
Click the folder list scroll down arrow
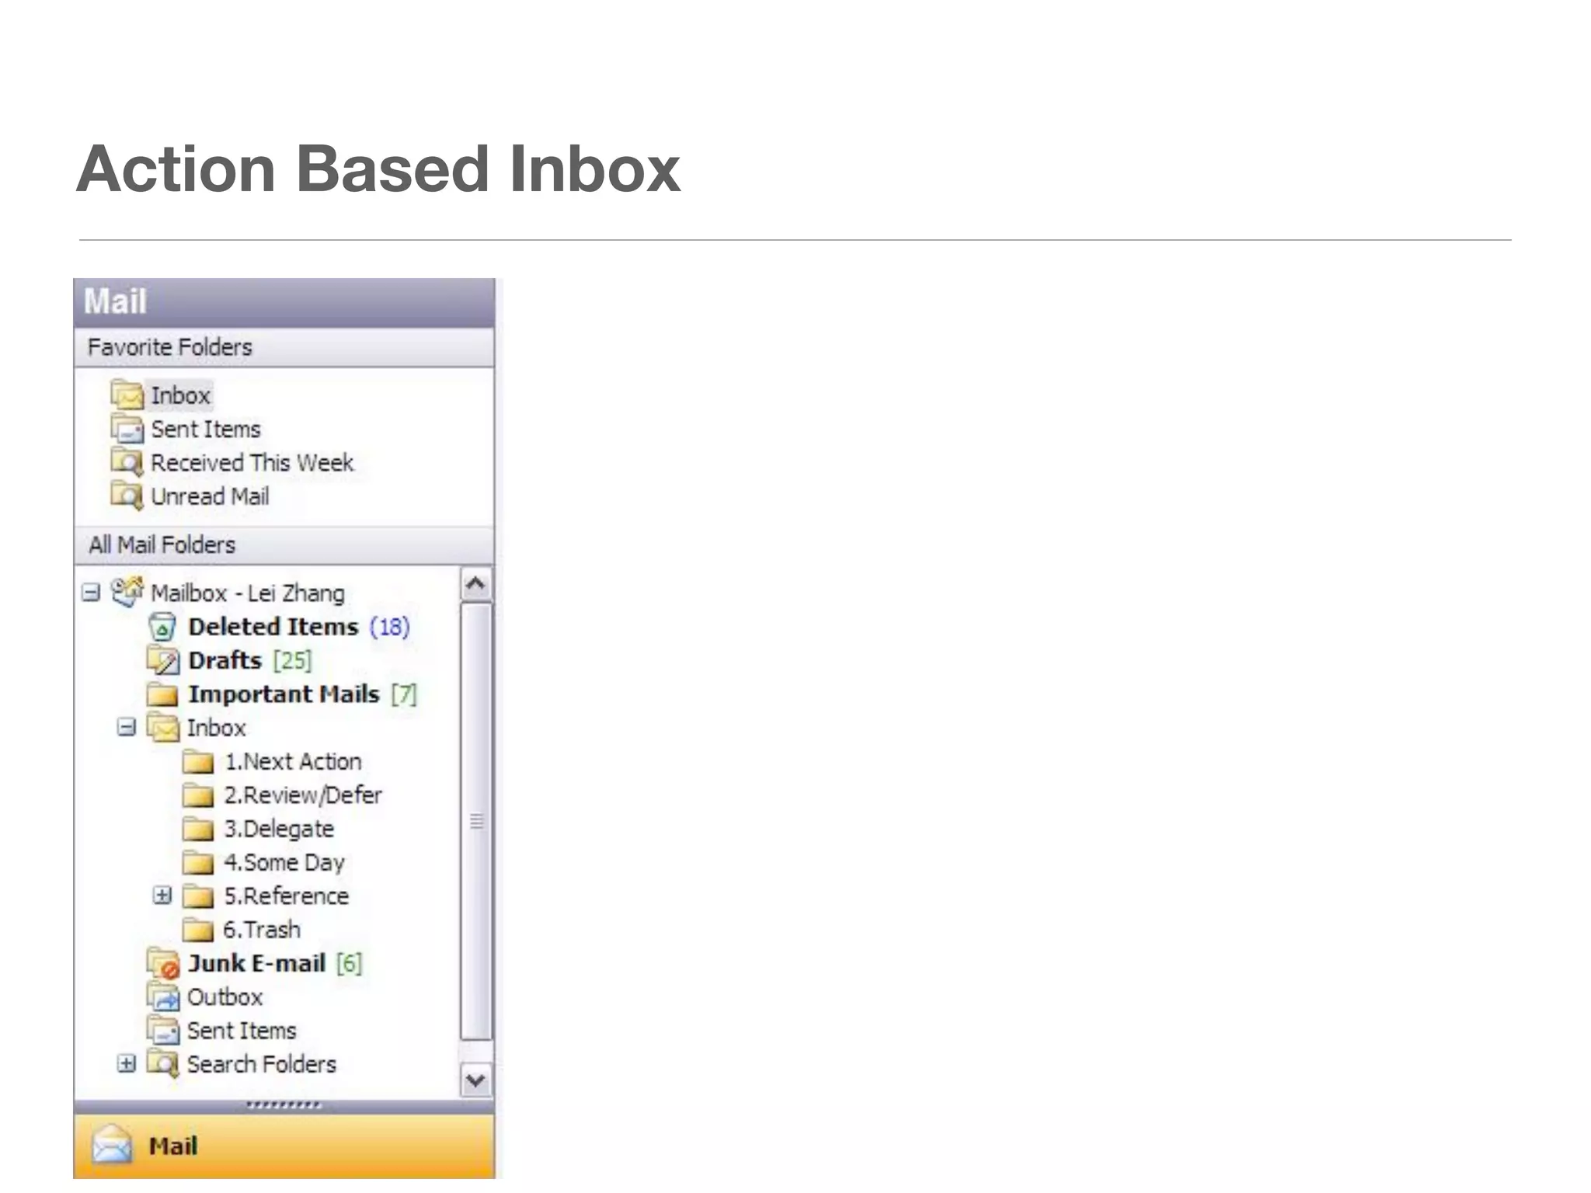coord(475,1080)
